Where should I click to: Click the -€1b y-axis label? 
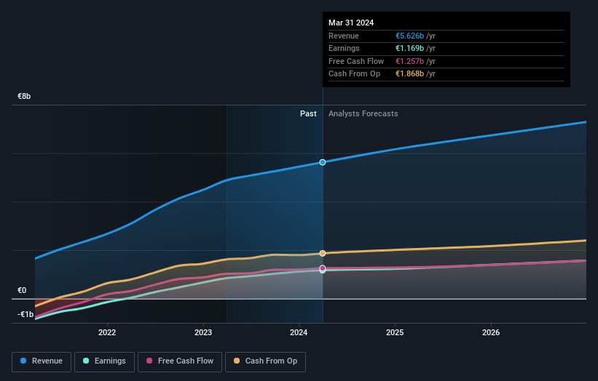pyautogui.click(x=25, y=314)
